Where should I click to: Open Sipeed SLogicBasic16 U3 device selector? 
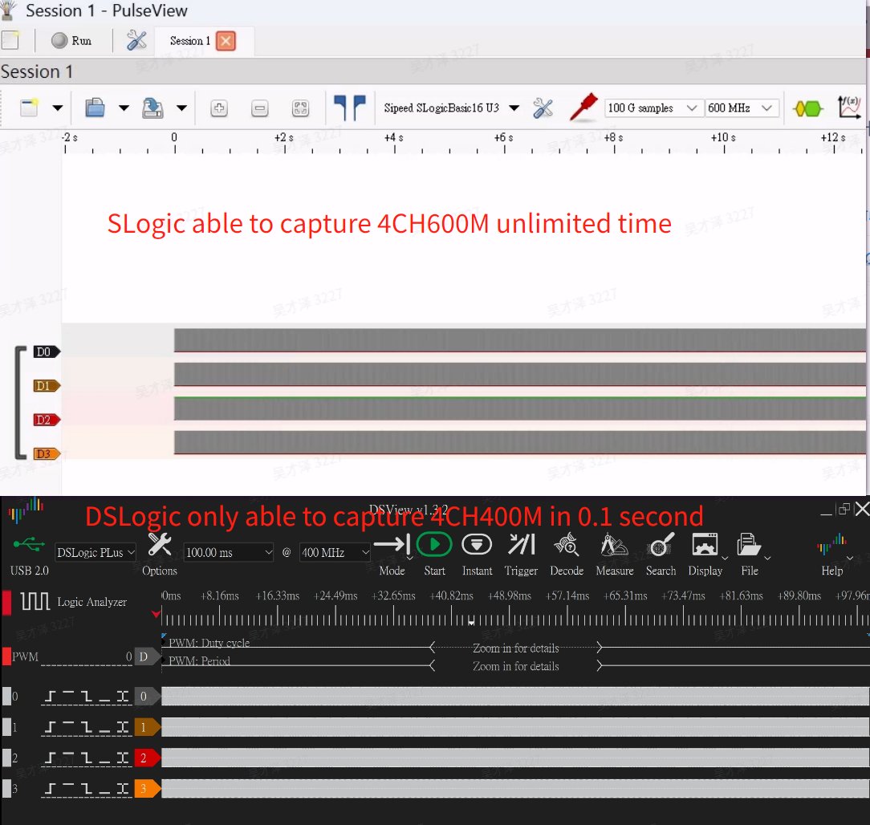click(452, 108)
